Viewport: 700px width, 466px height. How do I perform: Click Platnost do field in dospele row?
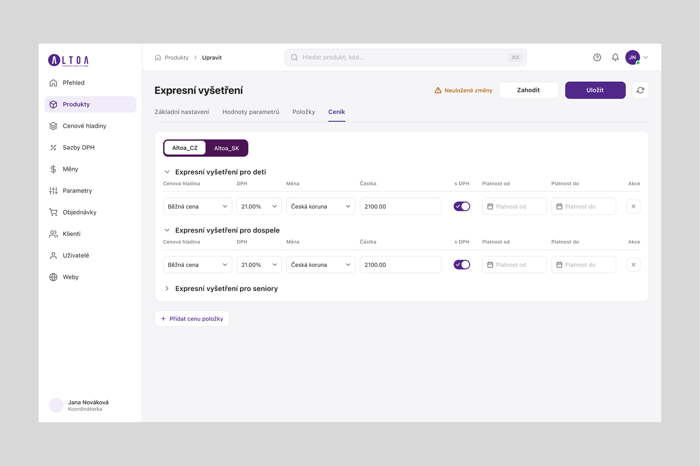tap(583, 265)
